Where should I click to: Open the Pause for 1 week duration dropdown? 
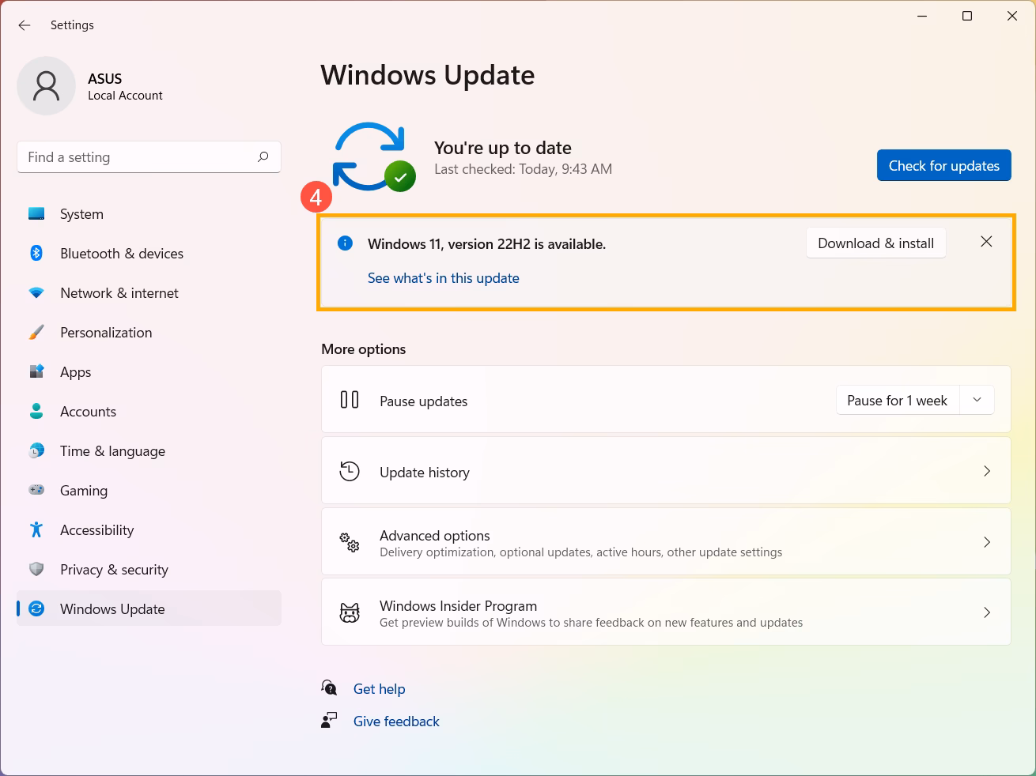pos(976,400)
